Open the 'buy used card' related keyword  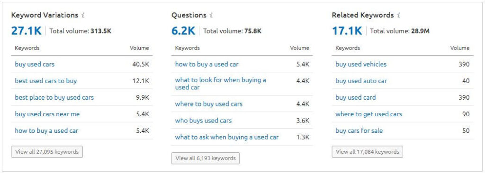tap(356, 98)
